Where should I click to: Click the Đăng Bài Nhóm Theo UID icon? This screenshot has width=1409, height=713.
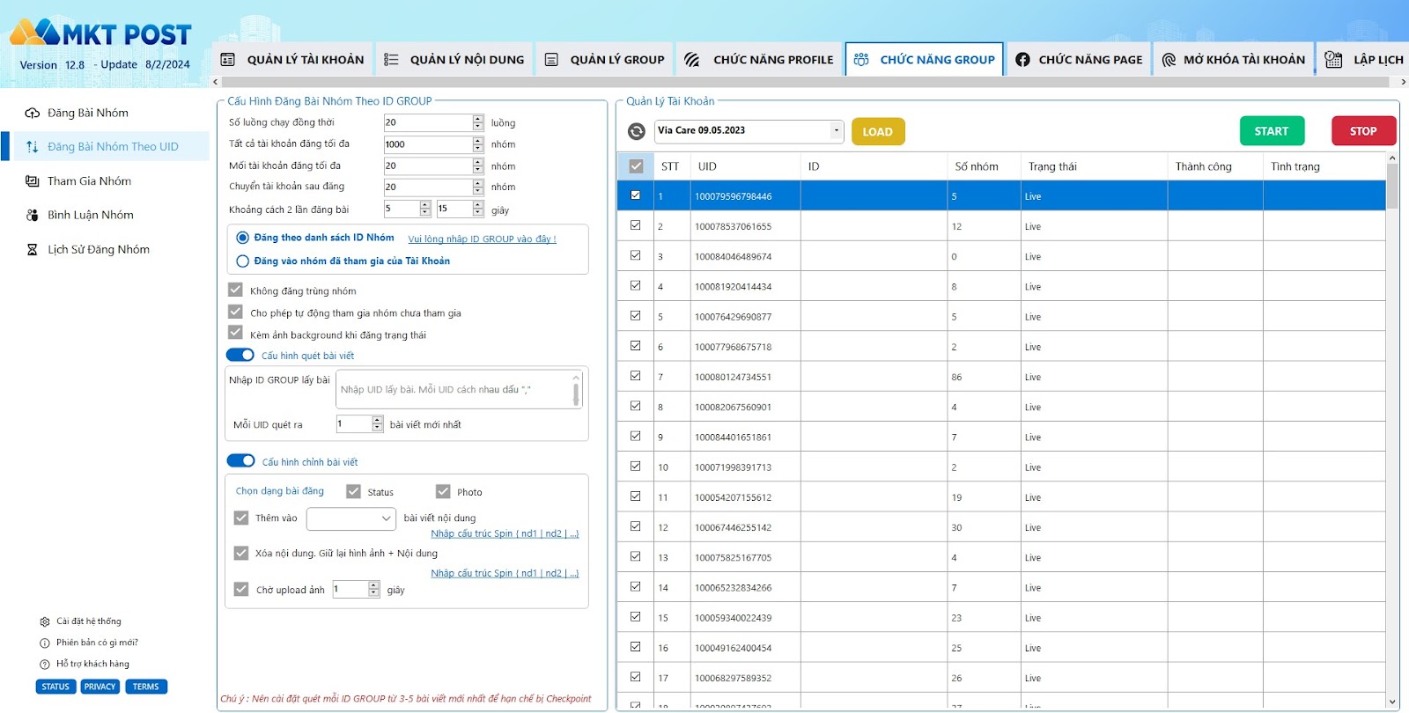tap(32, 147)
